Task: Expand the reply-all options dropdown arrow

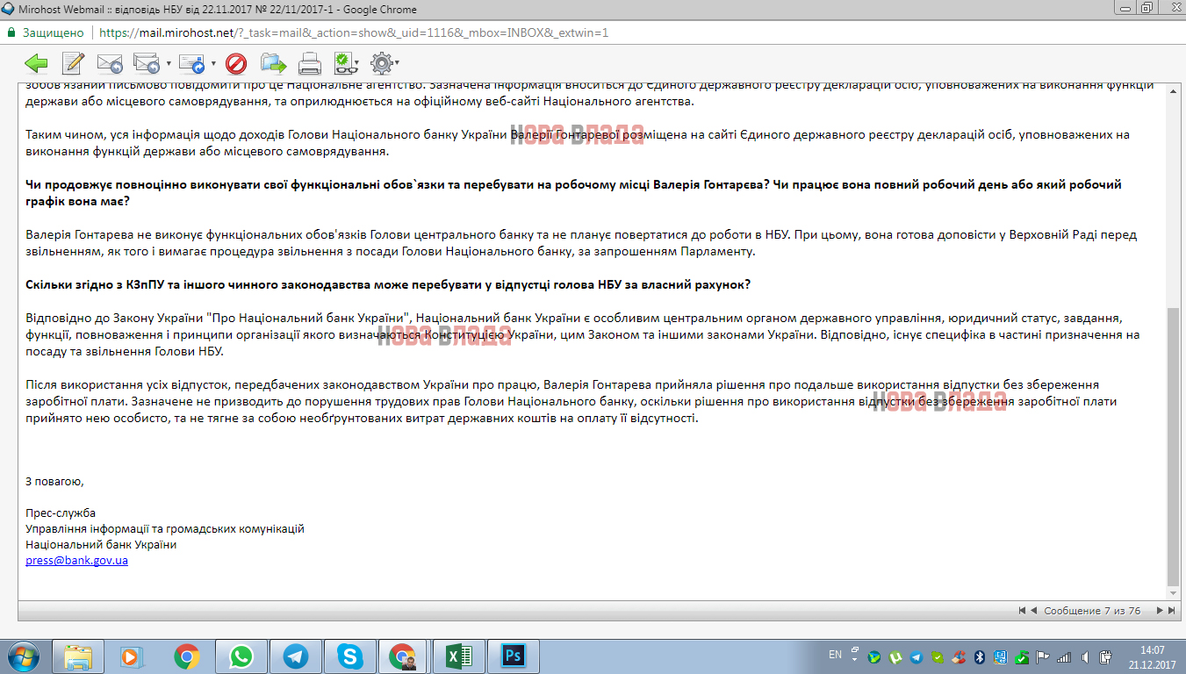Action: [169, 64]
